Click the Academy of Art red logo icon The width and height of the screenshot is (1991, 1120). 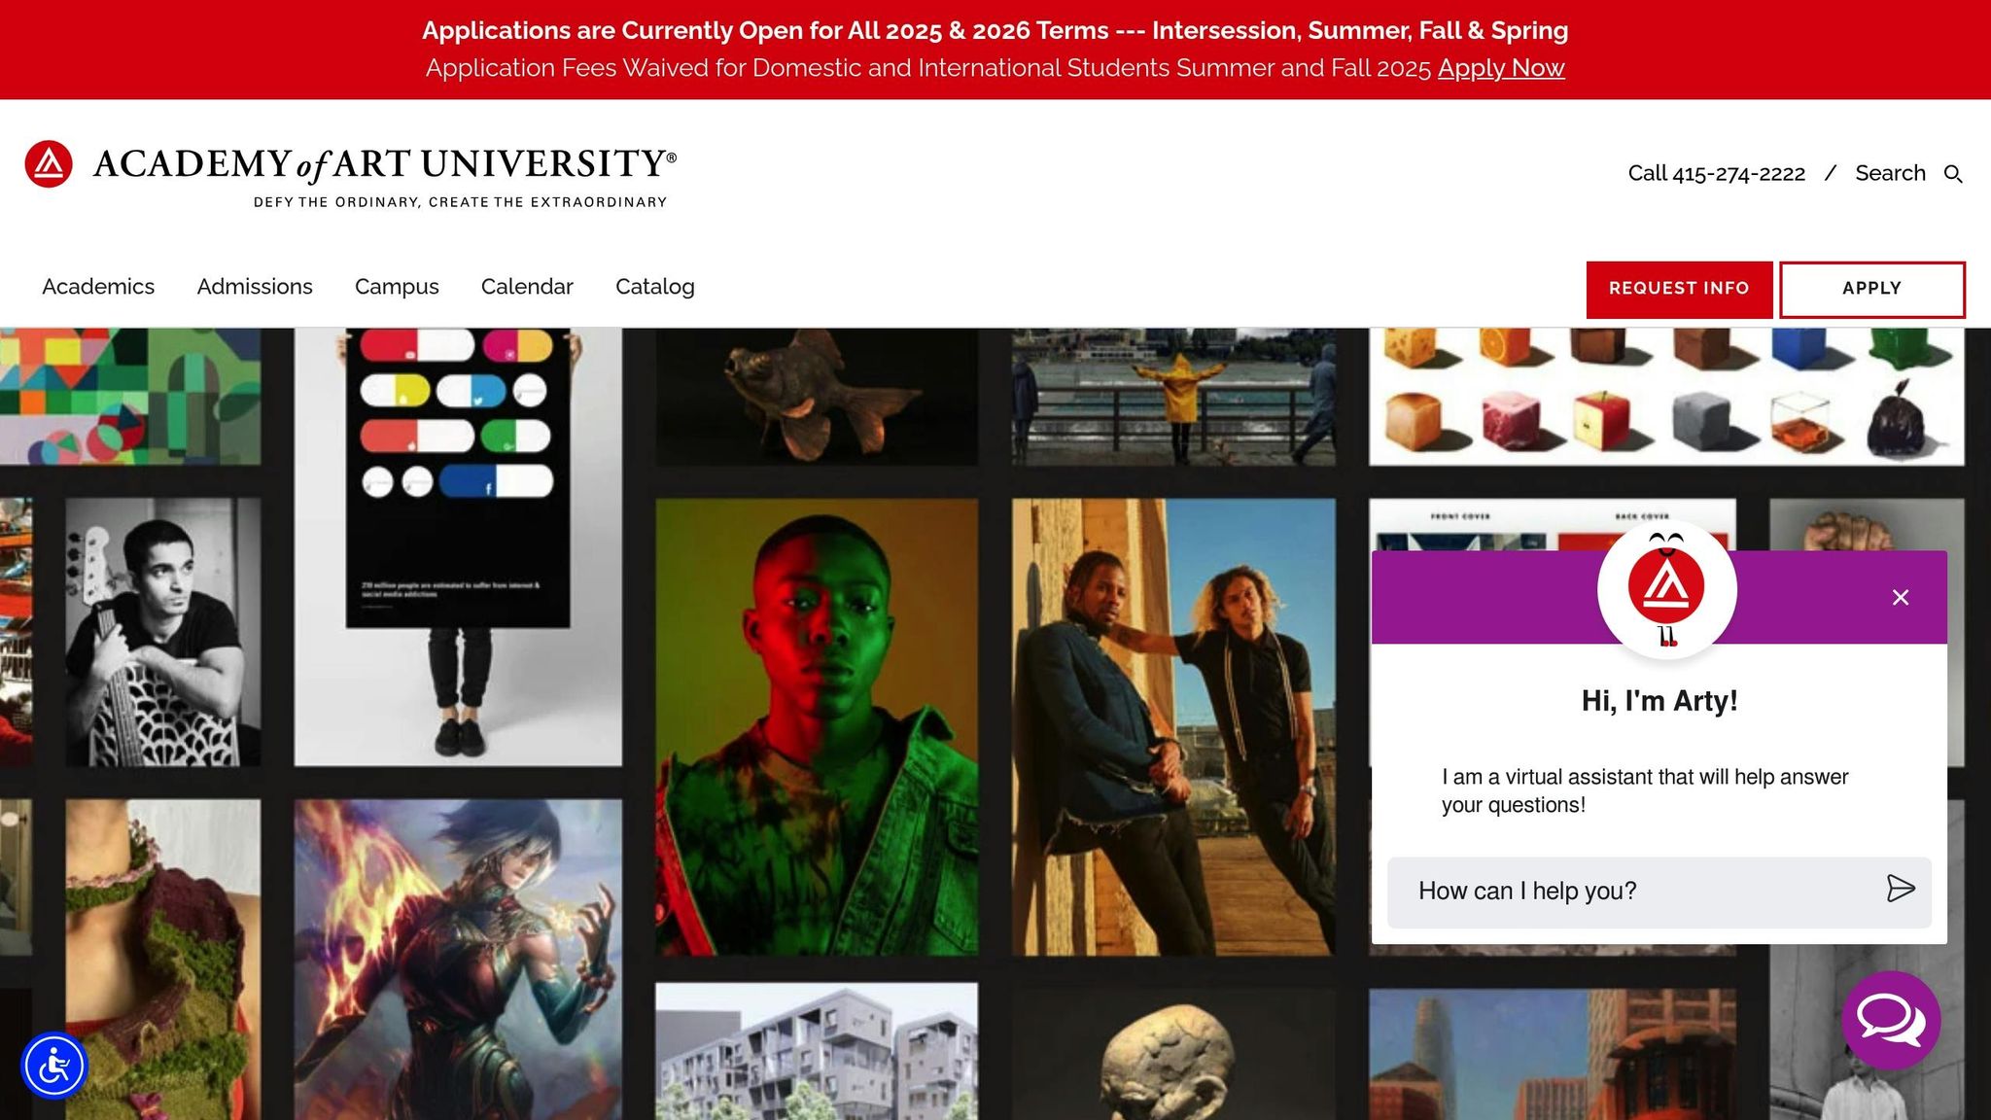click(49, 164)
